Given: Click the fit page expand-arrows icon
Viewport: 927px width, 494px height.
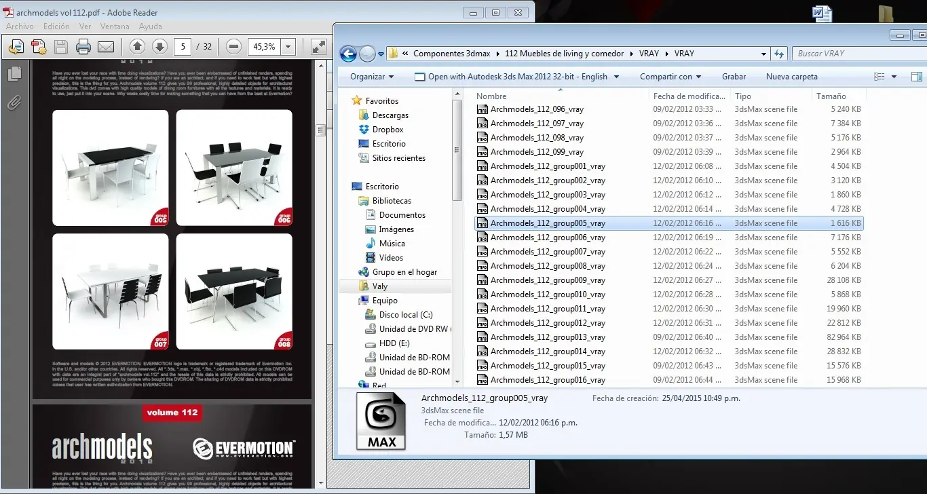Looking at the screenshot, I should tap(318, 47).
